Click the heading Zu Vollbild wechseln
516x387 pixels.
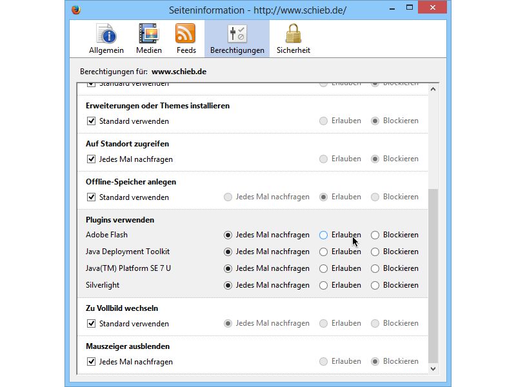[x=122, y=308]
